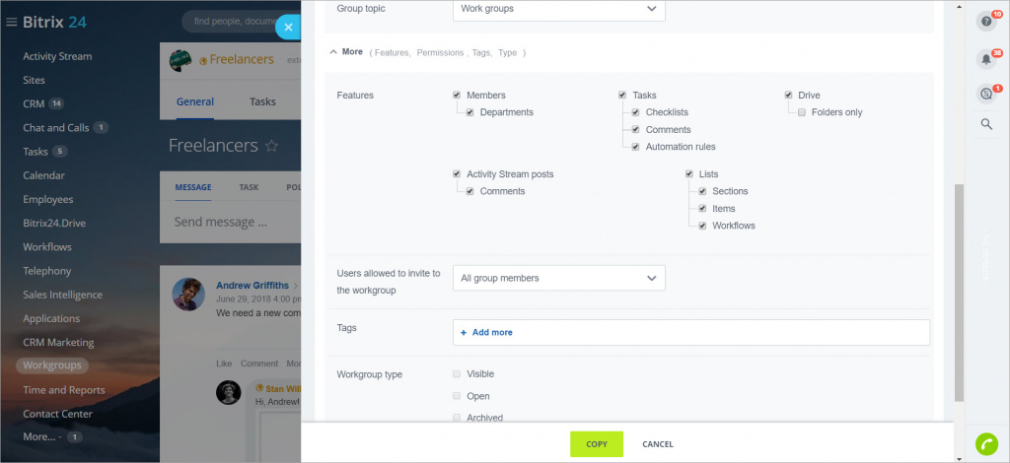Viewport: 1010px width, 463px height.
Task: Open Bitrix24.Drive in sidebar
Action: point(54,224)
